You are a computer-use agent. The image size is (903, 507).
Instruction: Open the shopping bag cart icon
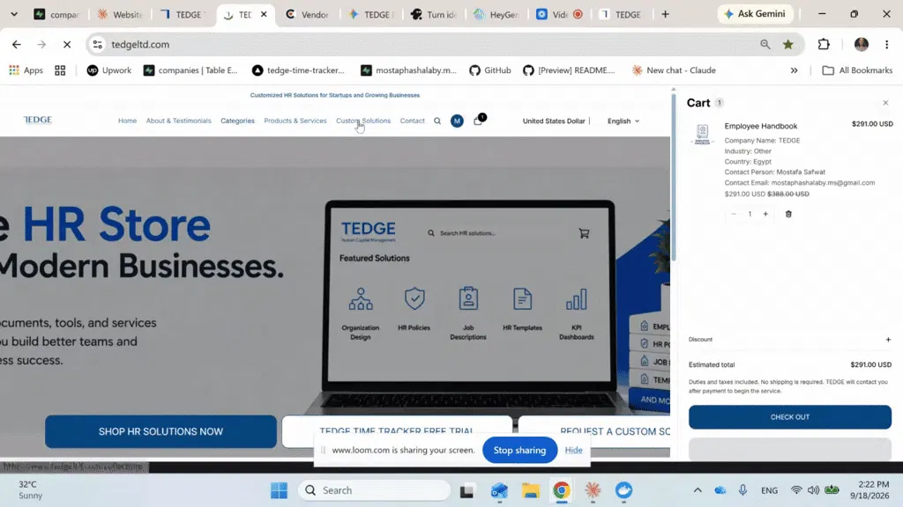[x=478, y=120]
